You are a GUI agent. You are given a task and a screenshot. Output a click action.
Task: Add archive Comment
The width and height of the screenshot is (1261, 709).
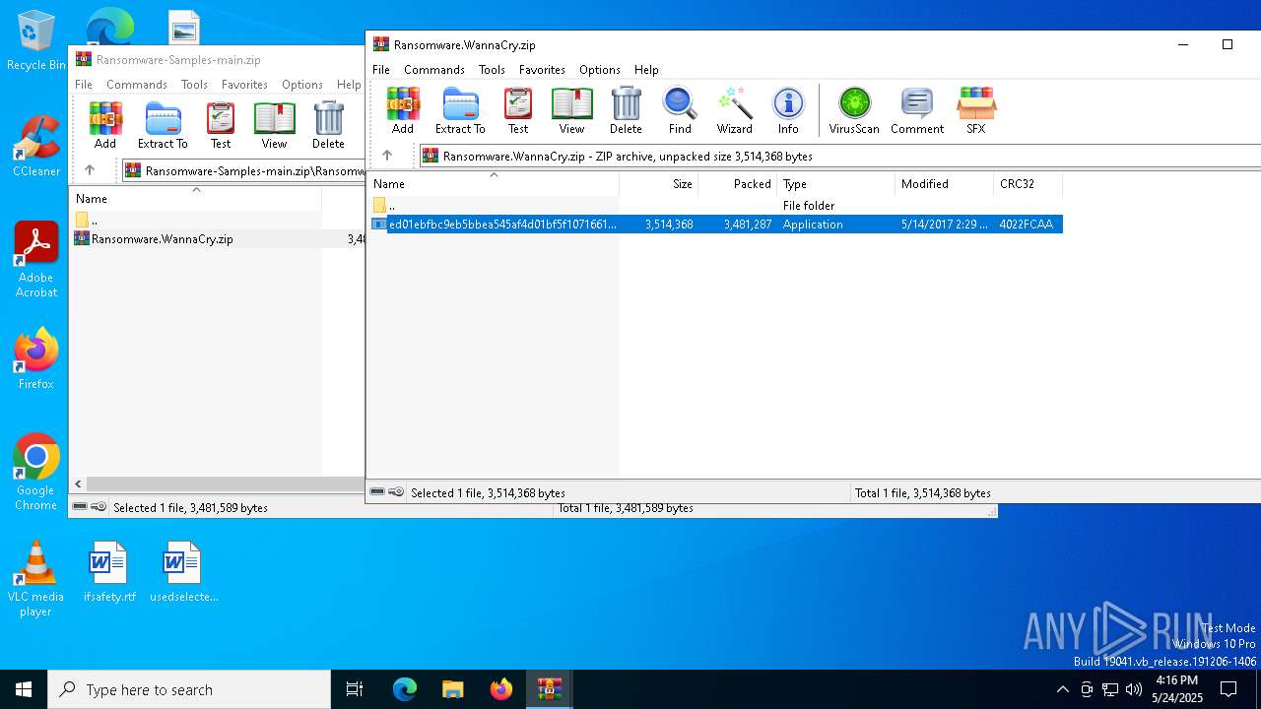[x=917, y=110]
